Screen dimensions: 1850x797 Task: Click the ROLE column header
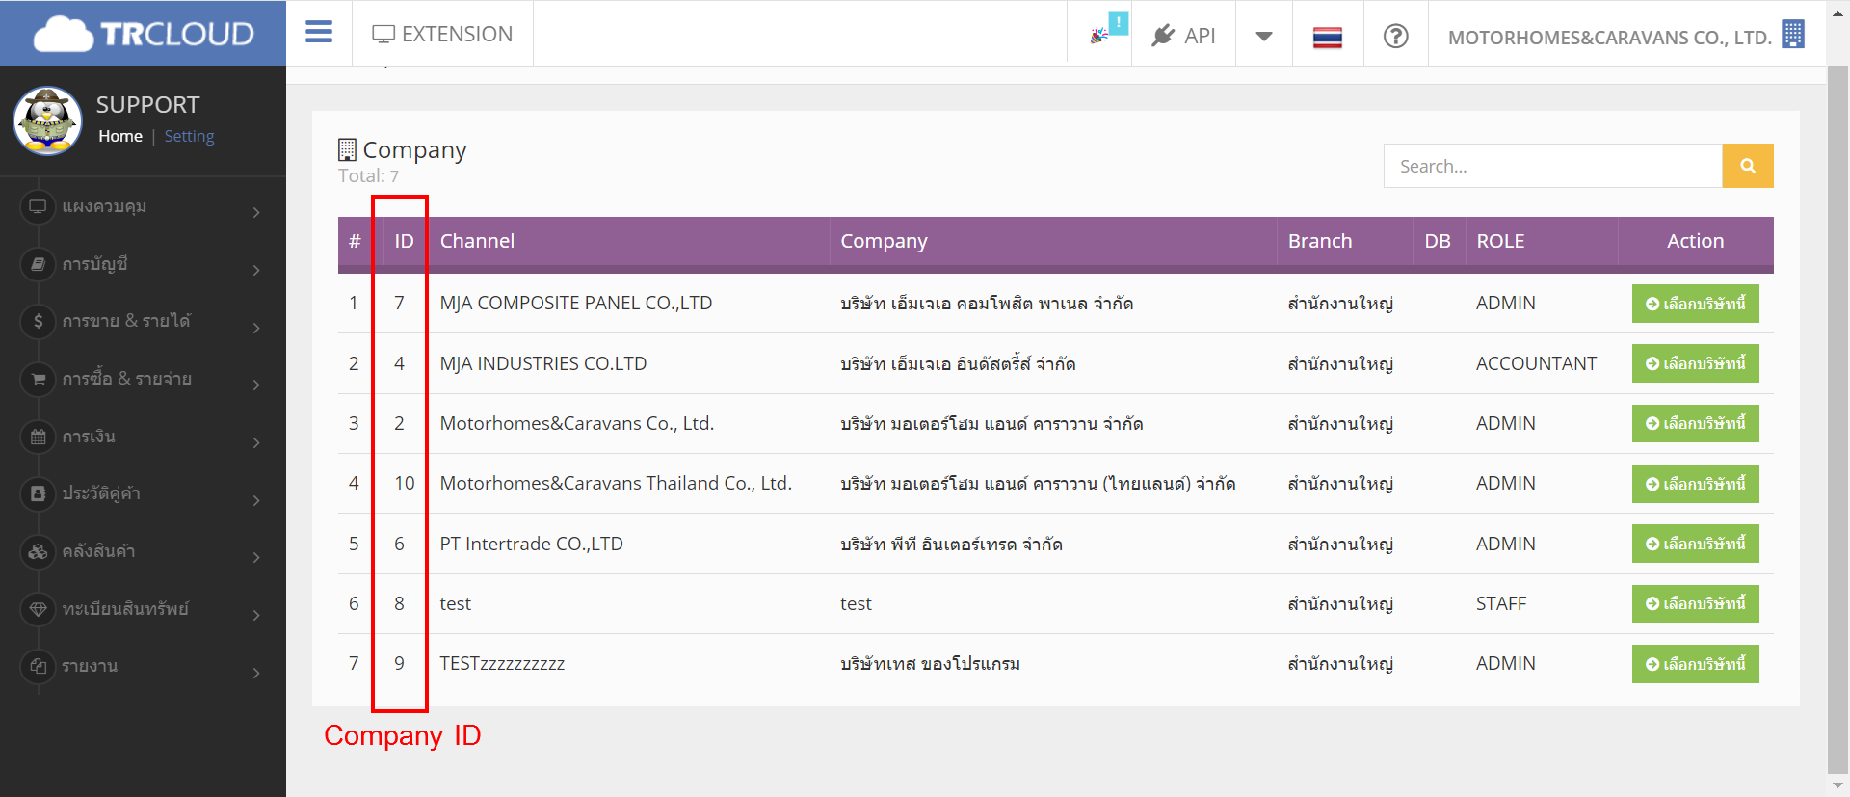tap(1500, 241)
